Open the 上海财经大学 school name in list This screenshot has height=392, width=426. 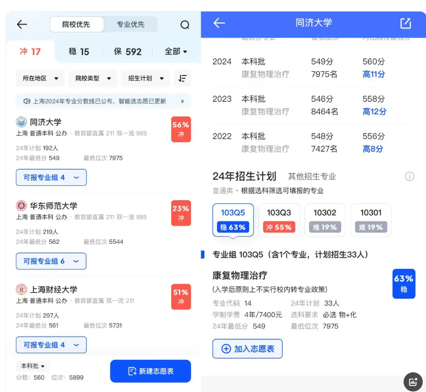(x=54, y=289)
